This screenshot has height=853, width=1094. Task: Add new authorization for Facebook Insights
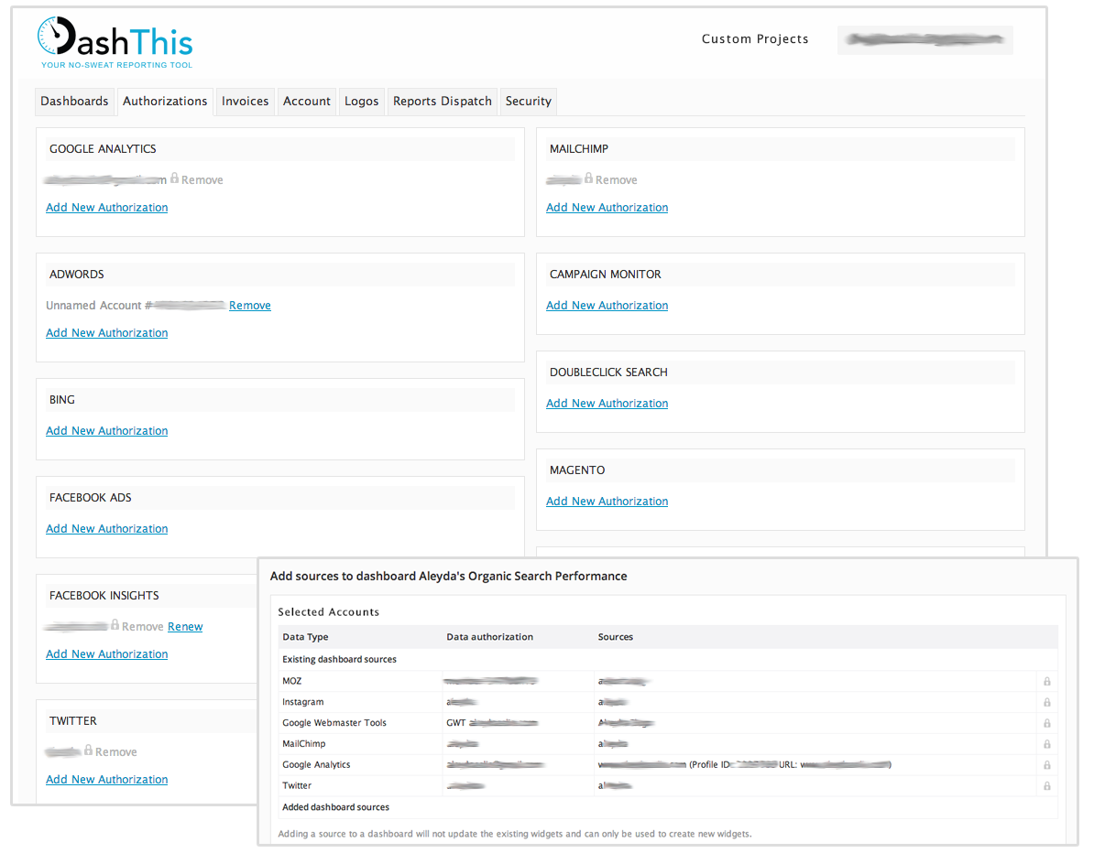(x=107, y=654)
